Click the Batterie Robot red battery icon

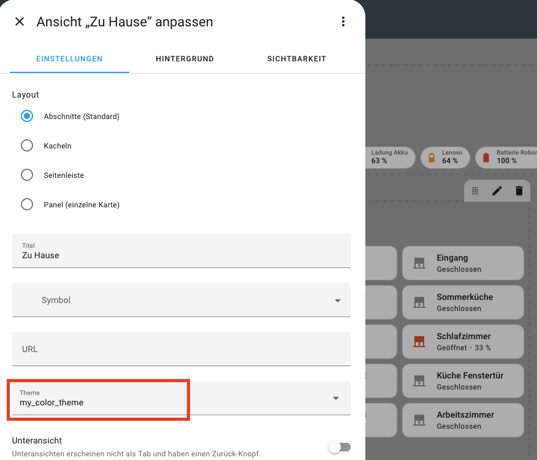pyautogui.click(x=486, y=158)
